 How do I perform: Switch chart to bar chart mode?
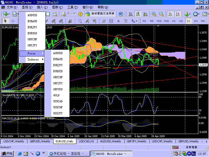coord(130,14)
